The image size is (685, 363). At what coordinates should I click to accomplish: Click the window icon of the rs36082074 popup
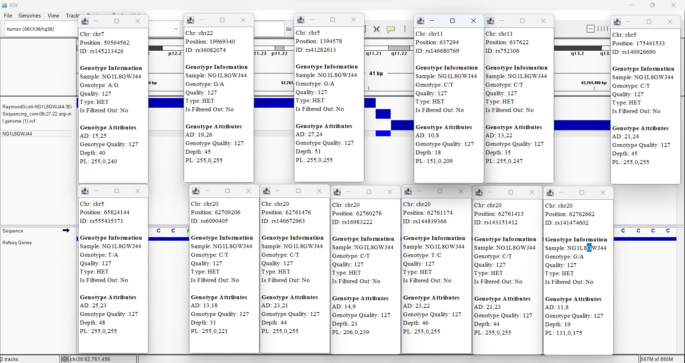click(191, 20)
